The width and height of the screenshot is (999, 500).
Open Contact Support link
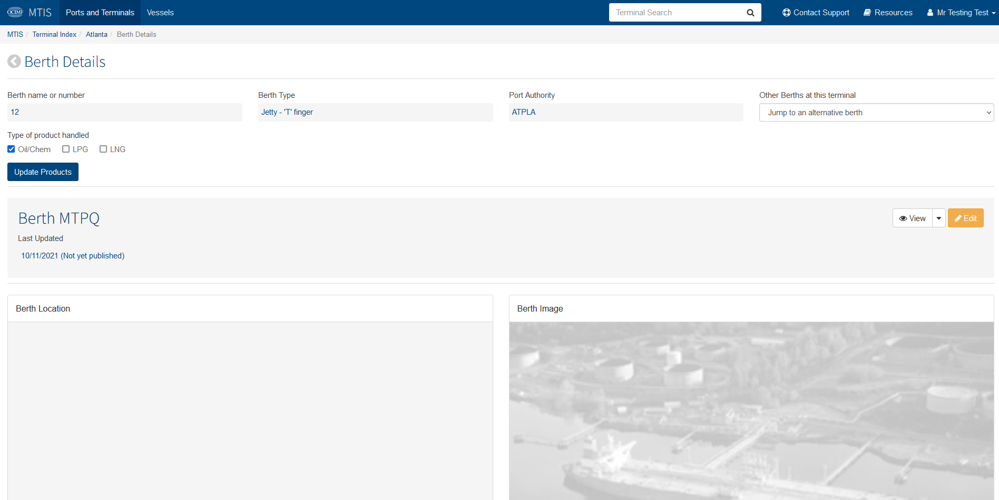[816, 13]
